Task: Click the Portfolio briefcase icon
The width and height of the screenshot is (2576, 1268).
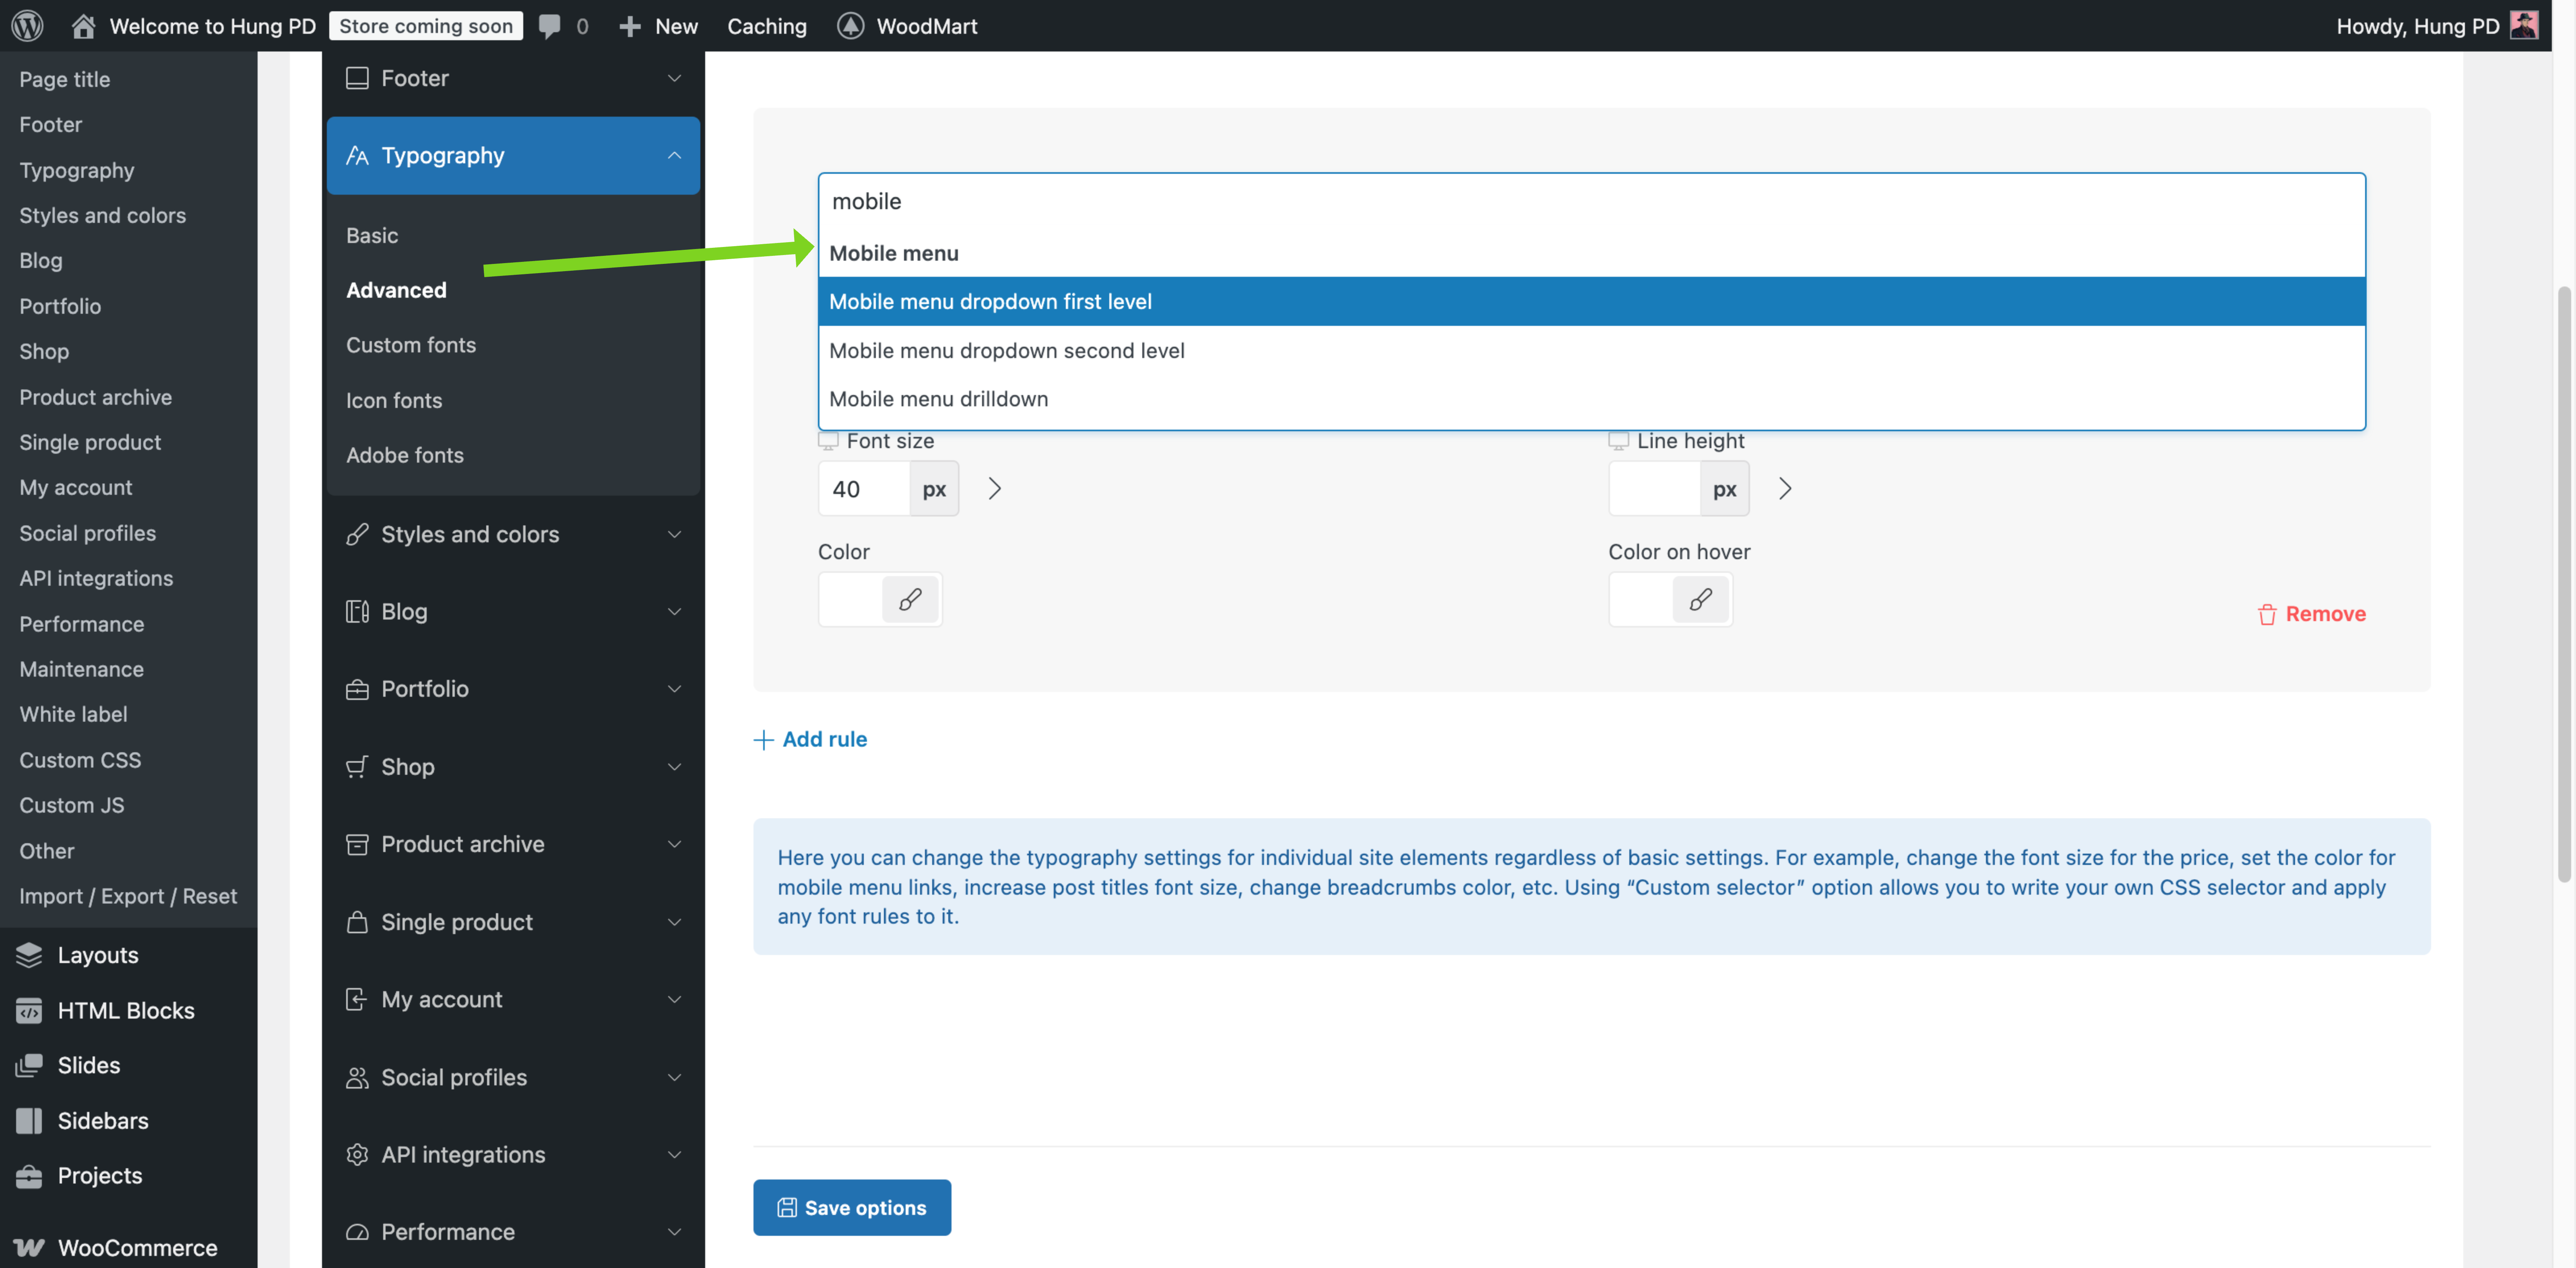Action: [357, 690]
